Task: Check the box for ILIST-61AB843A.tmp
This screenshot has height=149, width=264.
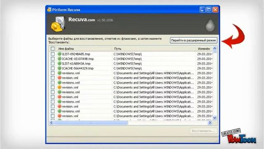Action: coord(53,63)
